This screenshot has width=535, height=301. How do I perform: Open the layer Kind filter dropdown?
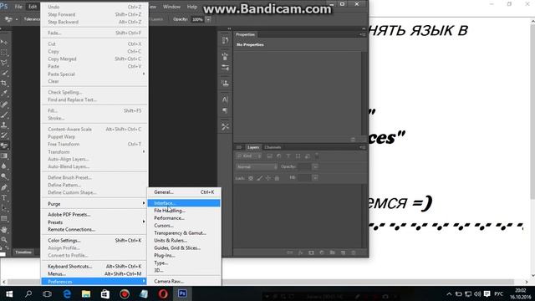pos(249,156)
